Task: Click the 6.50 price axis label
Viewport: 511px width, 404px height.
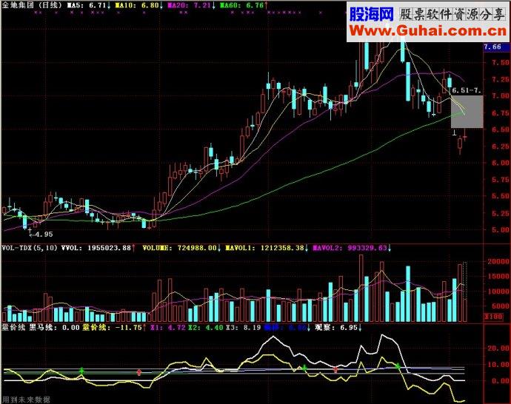Action: pos(500,129)
